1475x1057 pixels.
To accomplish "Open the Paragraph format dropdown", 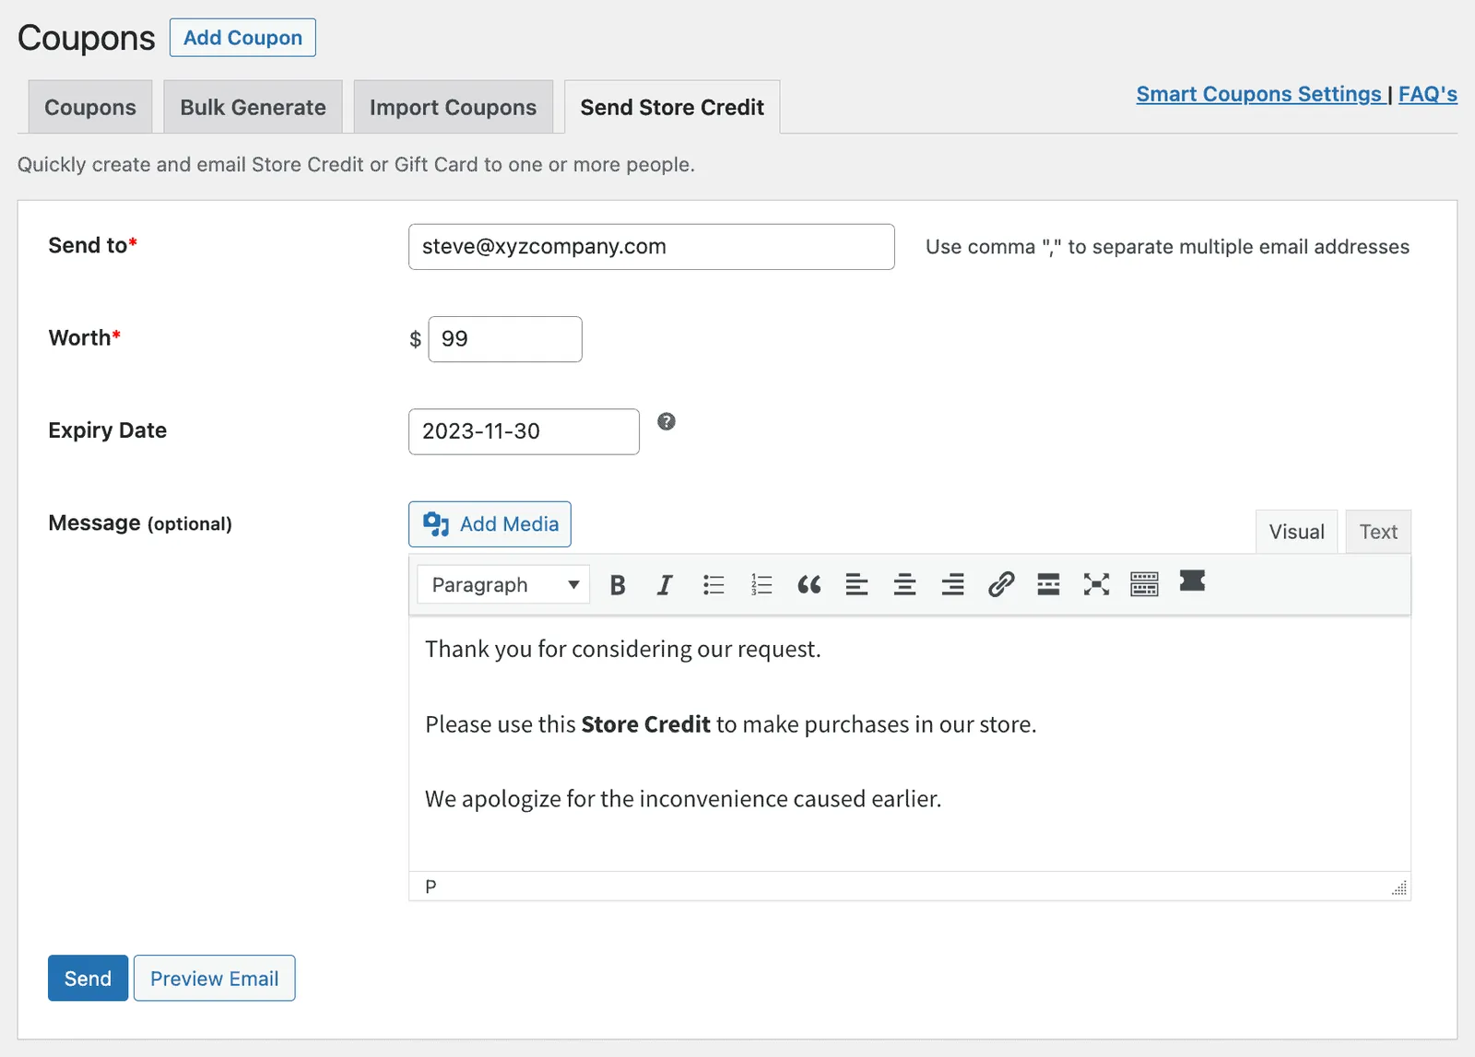I will coord(503,585).
